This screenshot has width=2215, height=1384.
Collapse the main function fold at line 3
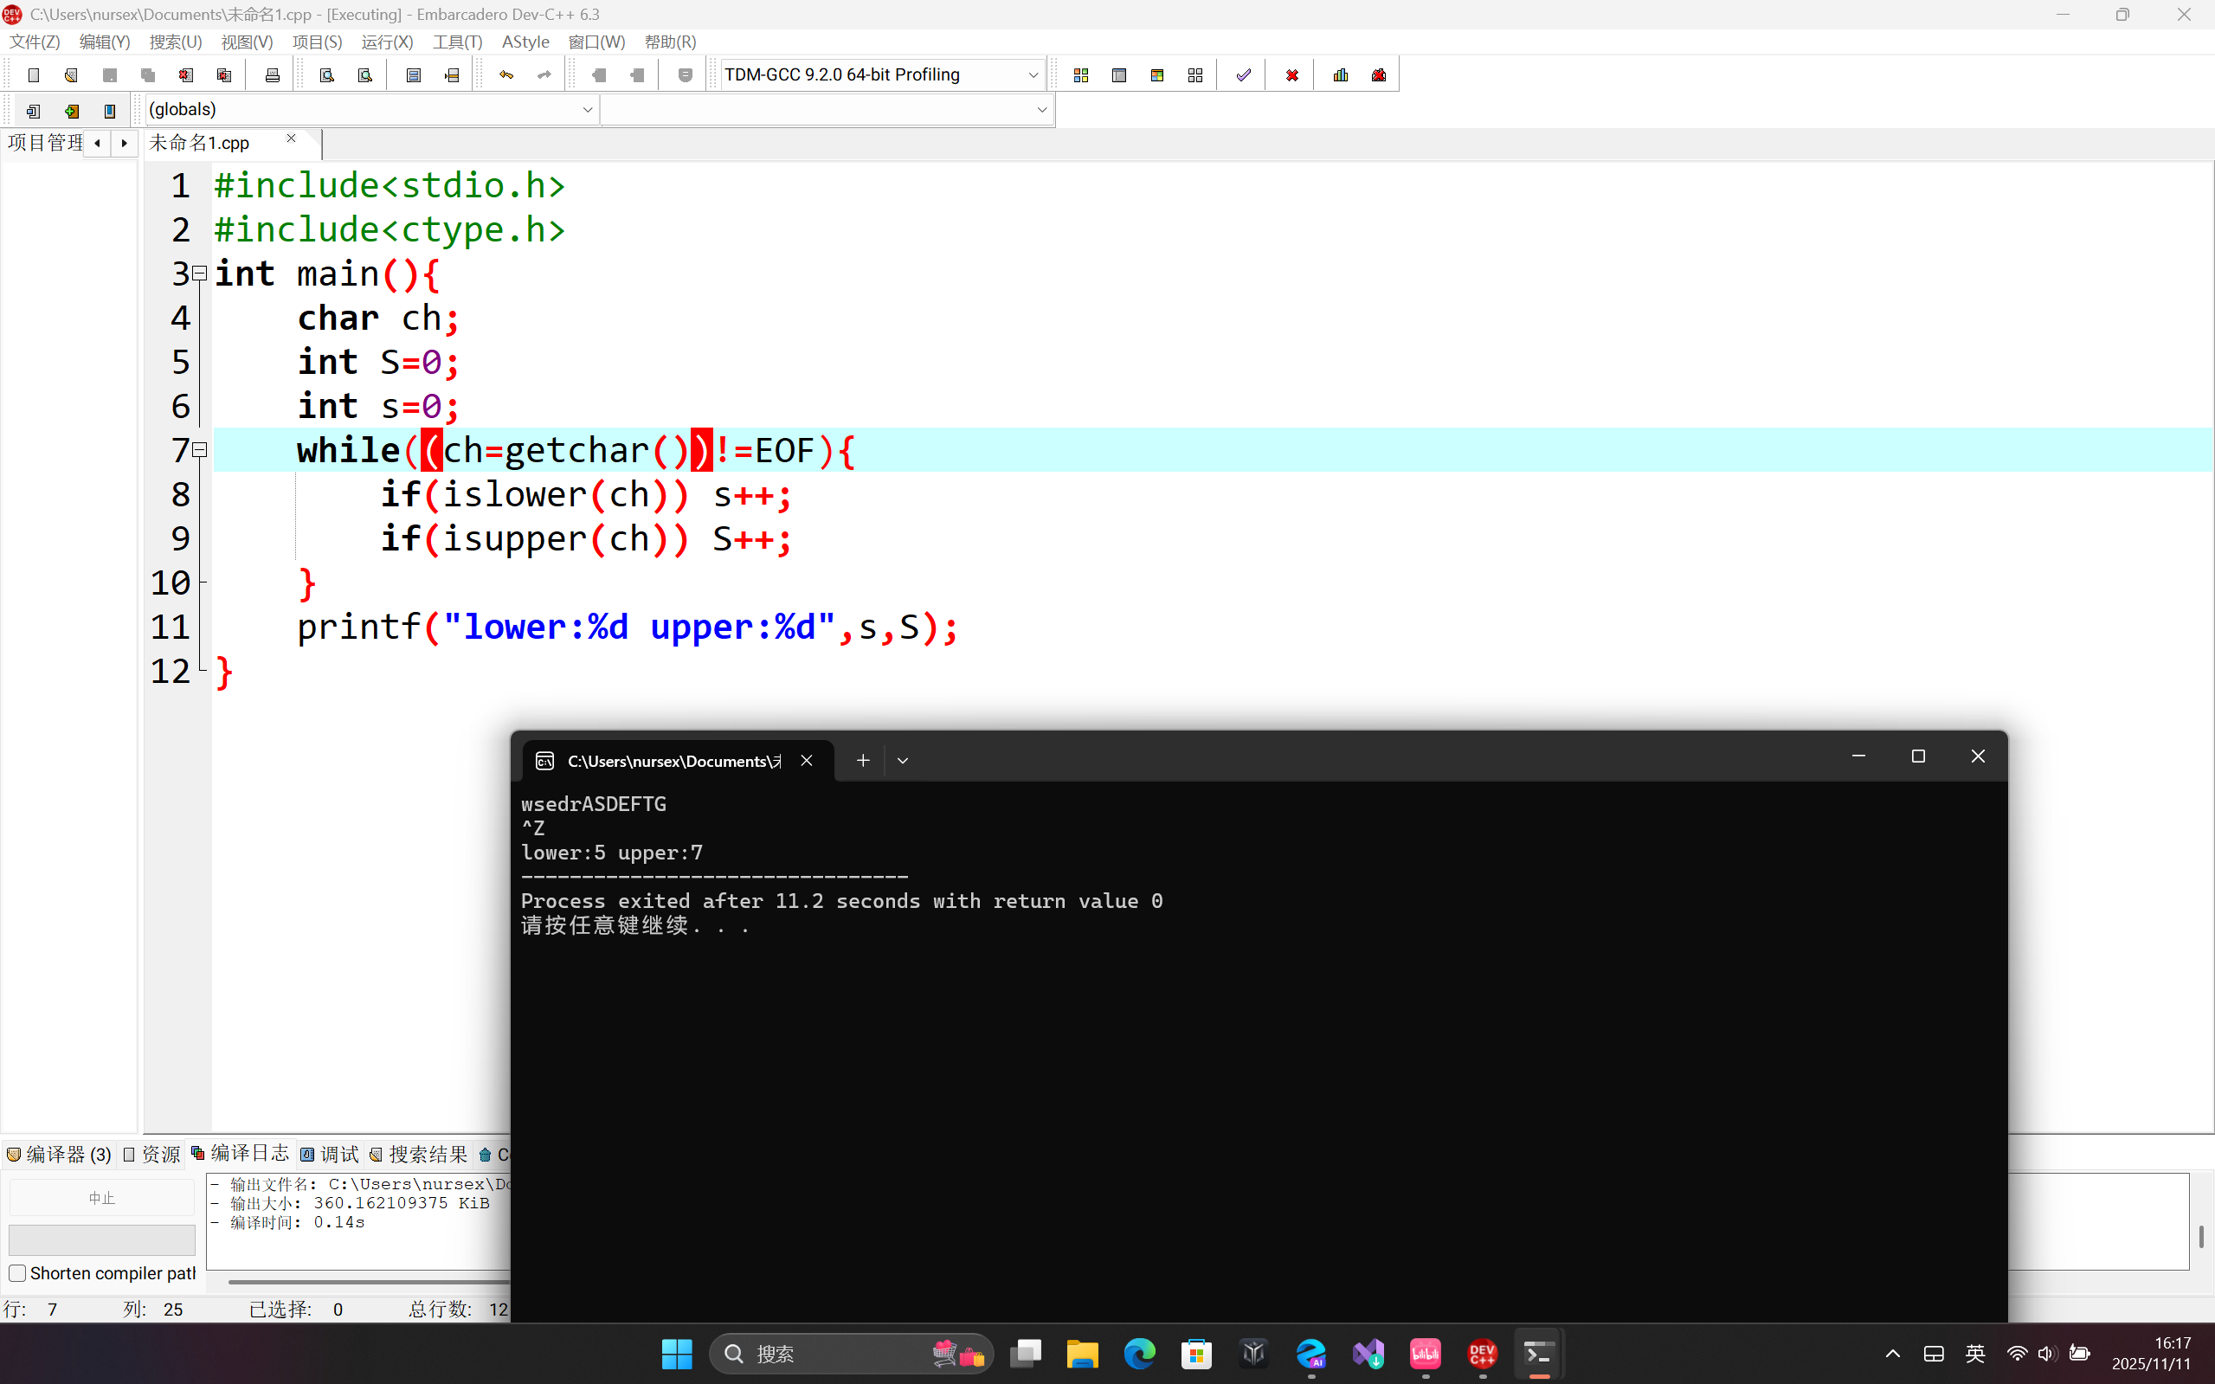(x=200, y=274)
